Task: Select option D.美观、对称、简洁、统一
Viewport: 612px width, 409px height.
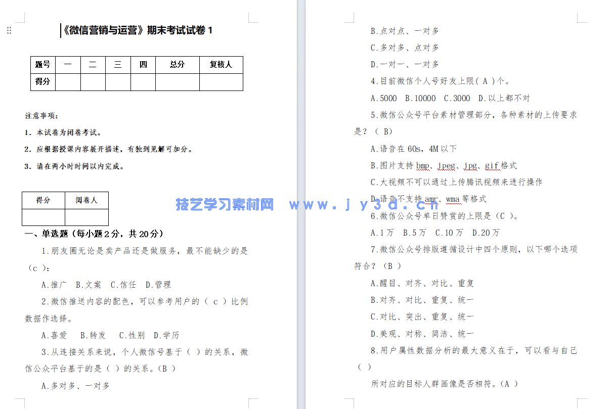Action: point(422,333)
